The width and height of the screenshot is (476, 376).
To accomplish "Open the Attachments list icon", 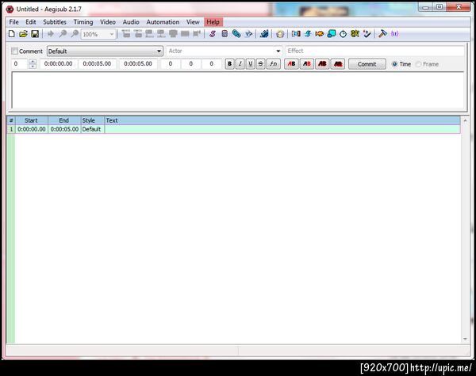I will point(236,34).
